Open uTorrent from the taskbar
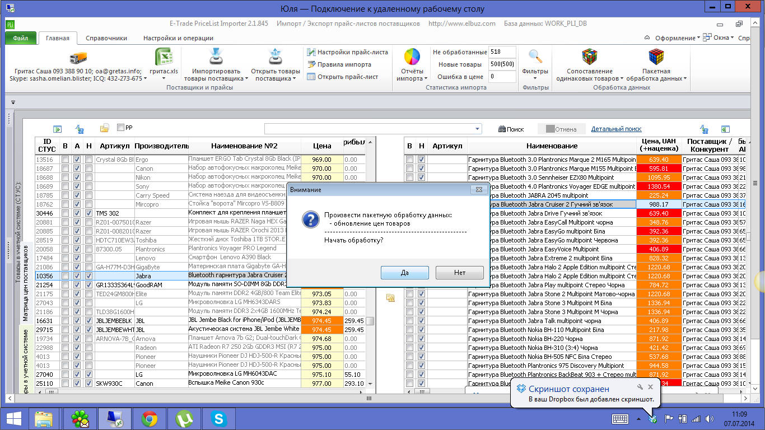 point(184,419)
